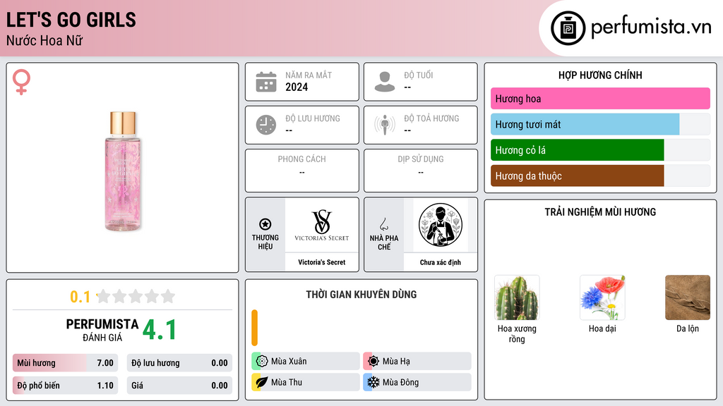Click the Giá 0.00 score row
The width and height of the screenshot is (723, 406).
click(179, 386)
